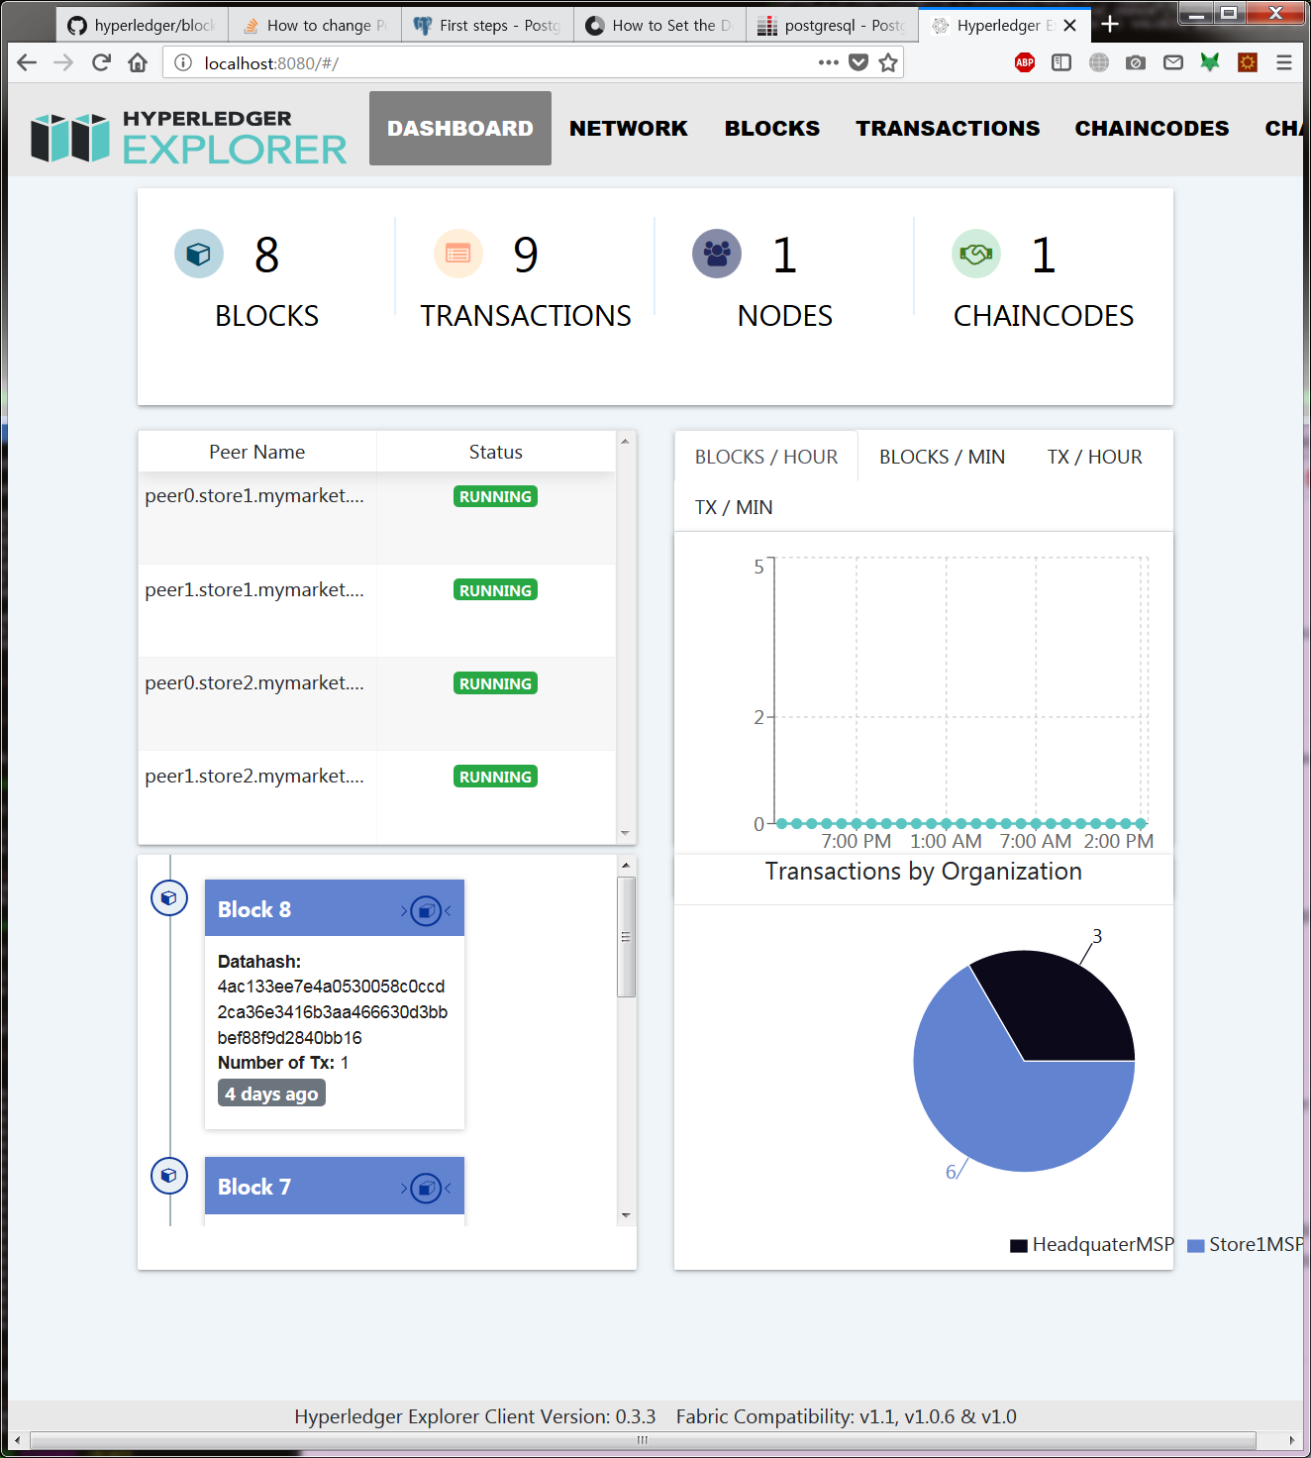
Task: Click the peer table scrollbar down arrow
Action: coord(625,833)
